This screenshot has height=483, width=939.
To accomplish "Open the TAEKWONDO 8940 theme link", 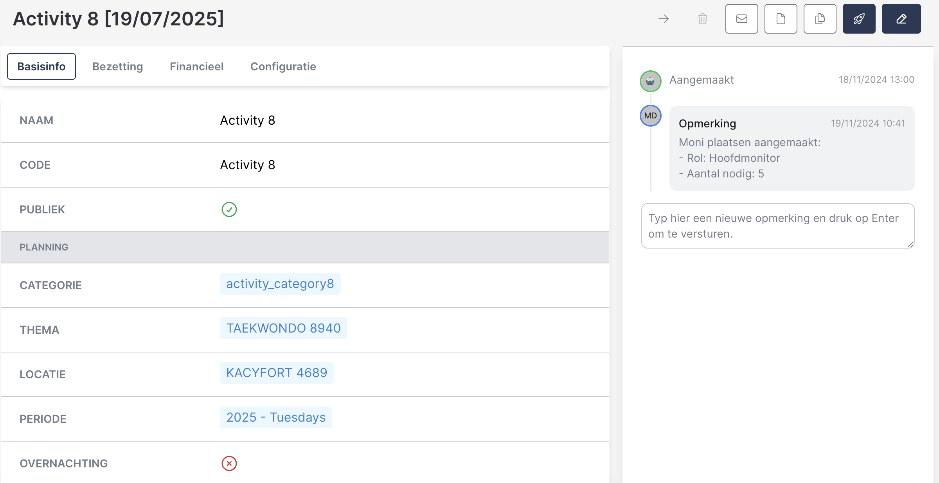I will [x=283, y=328].
